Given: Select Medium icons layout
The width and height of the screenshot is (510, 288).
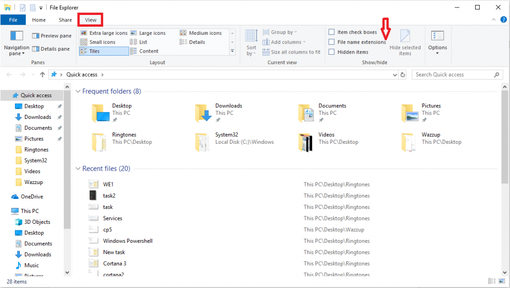Looking at the screenshot, I should [x=201, y=33].
